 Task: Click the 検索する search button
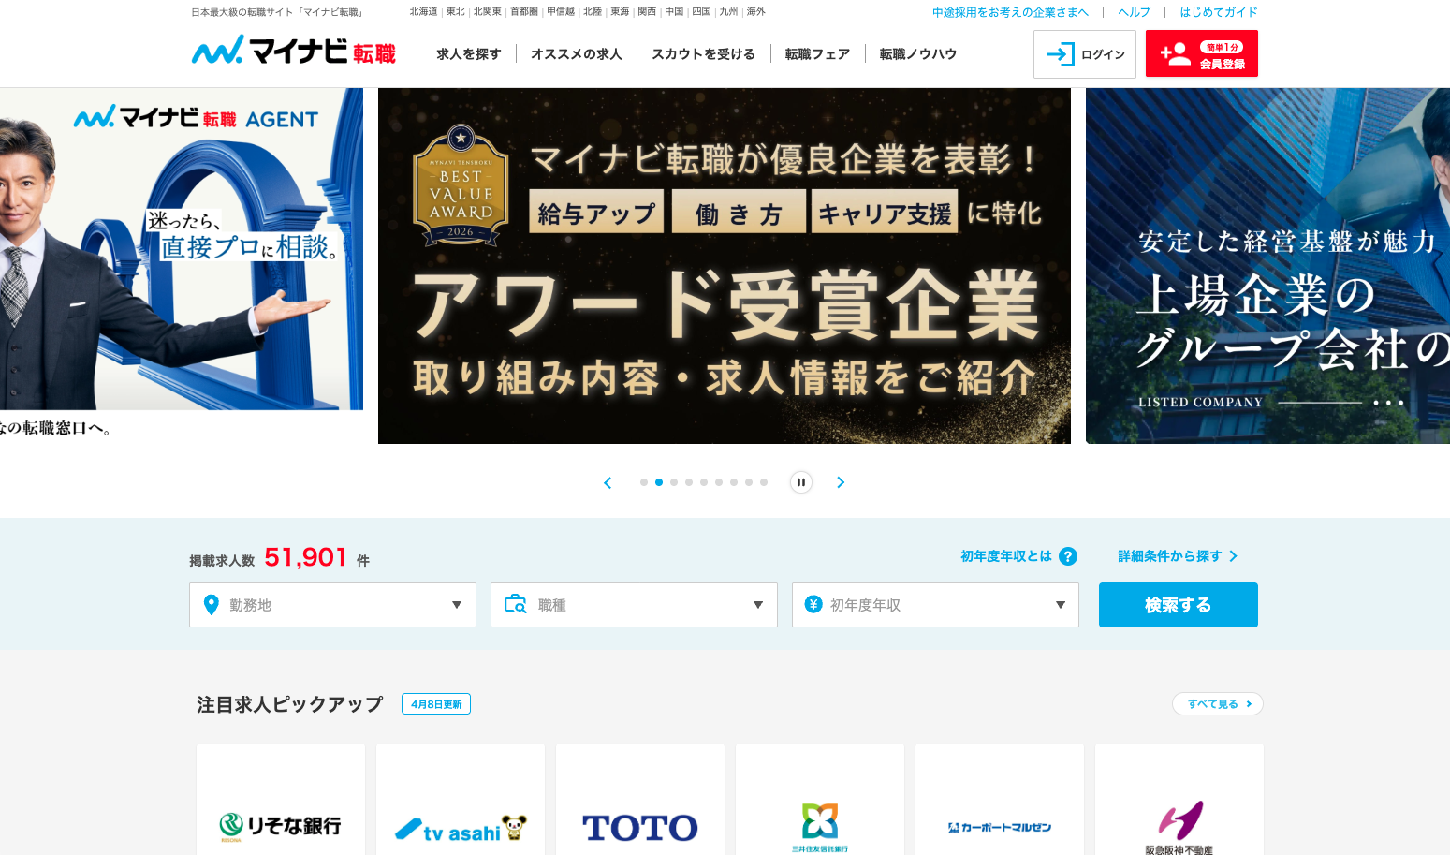click(1179, 605)
